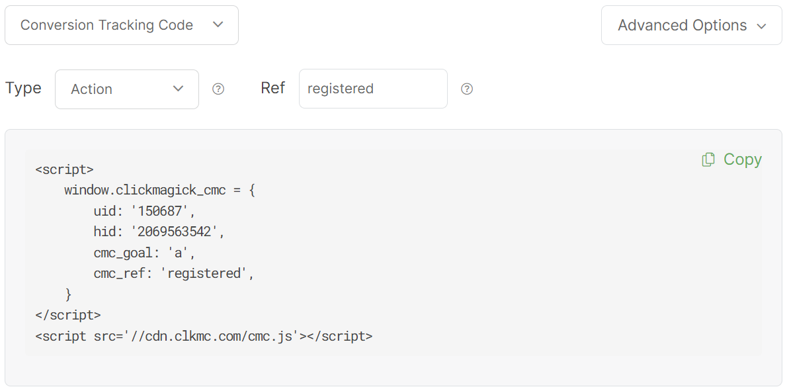Click the Ref label text
The width and height of the screenshot is (787, 391).
273,88
